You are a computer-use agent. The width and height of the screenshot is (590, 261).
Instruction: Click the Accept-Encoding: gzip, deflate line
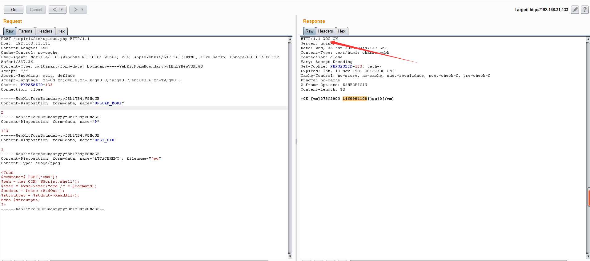[38, 76]
